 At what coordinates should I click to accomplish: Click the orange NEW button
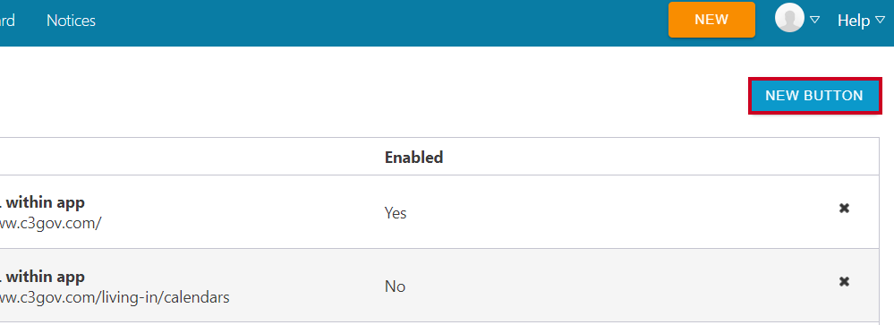point(711,20)
